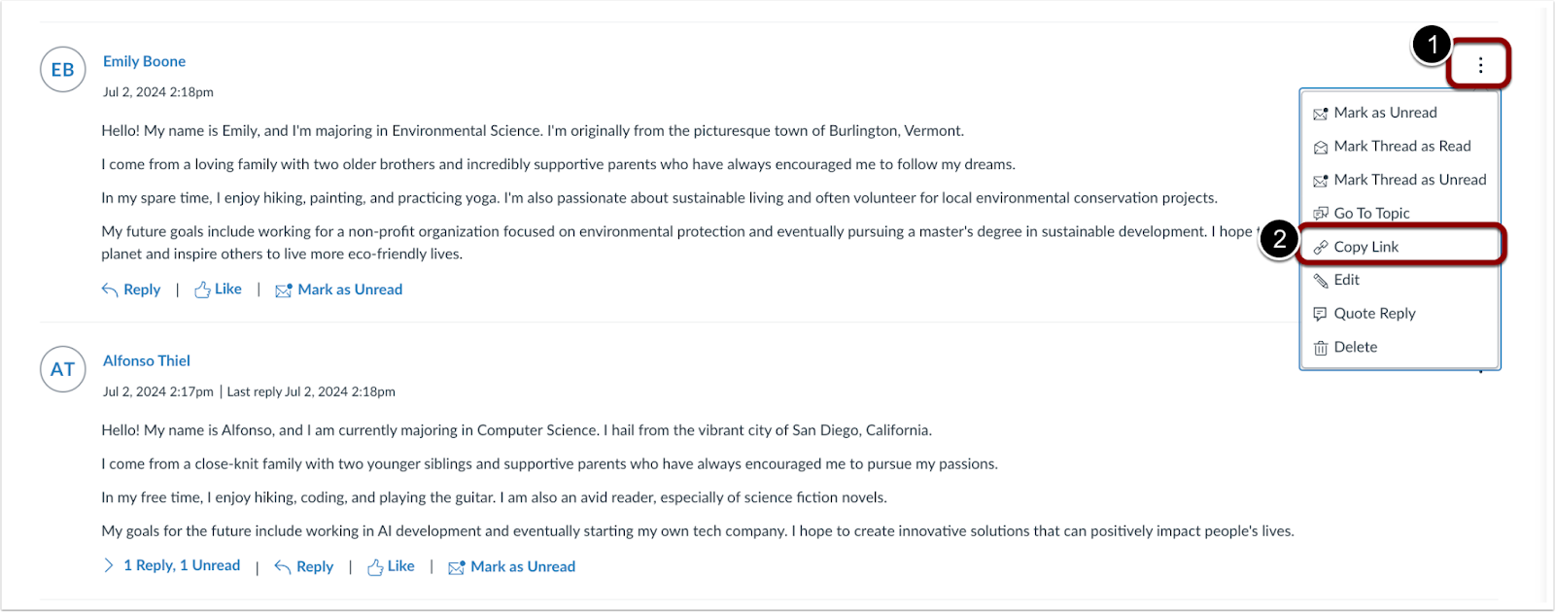Choose Go To Topic in the menu

pyautogui.click(x=1372, y=212)
